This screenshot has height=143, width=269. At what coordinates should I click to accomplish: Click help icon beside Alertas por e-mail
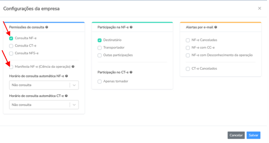[x=216, y=27]
